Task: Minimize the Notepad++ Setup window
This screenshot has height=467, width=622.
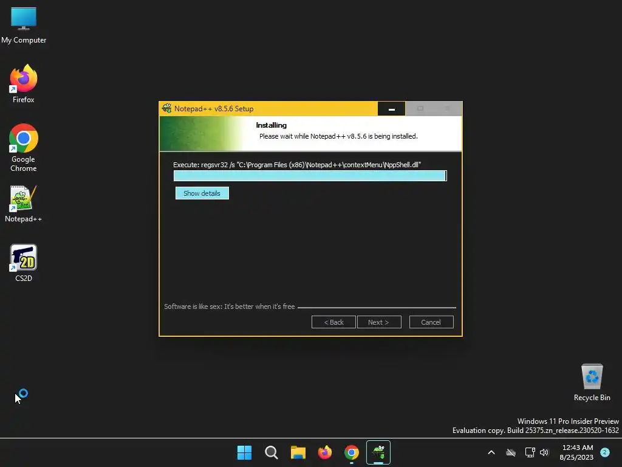Action: coord(392,109)
